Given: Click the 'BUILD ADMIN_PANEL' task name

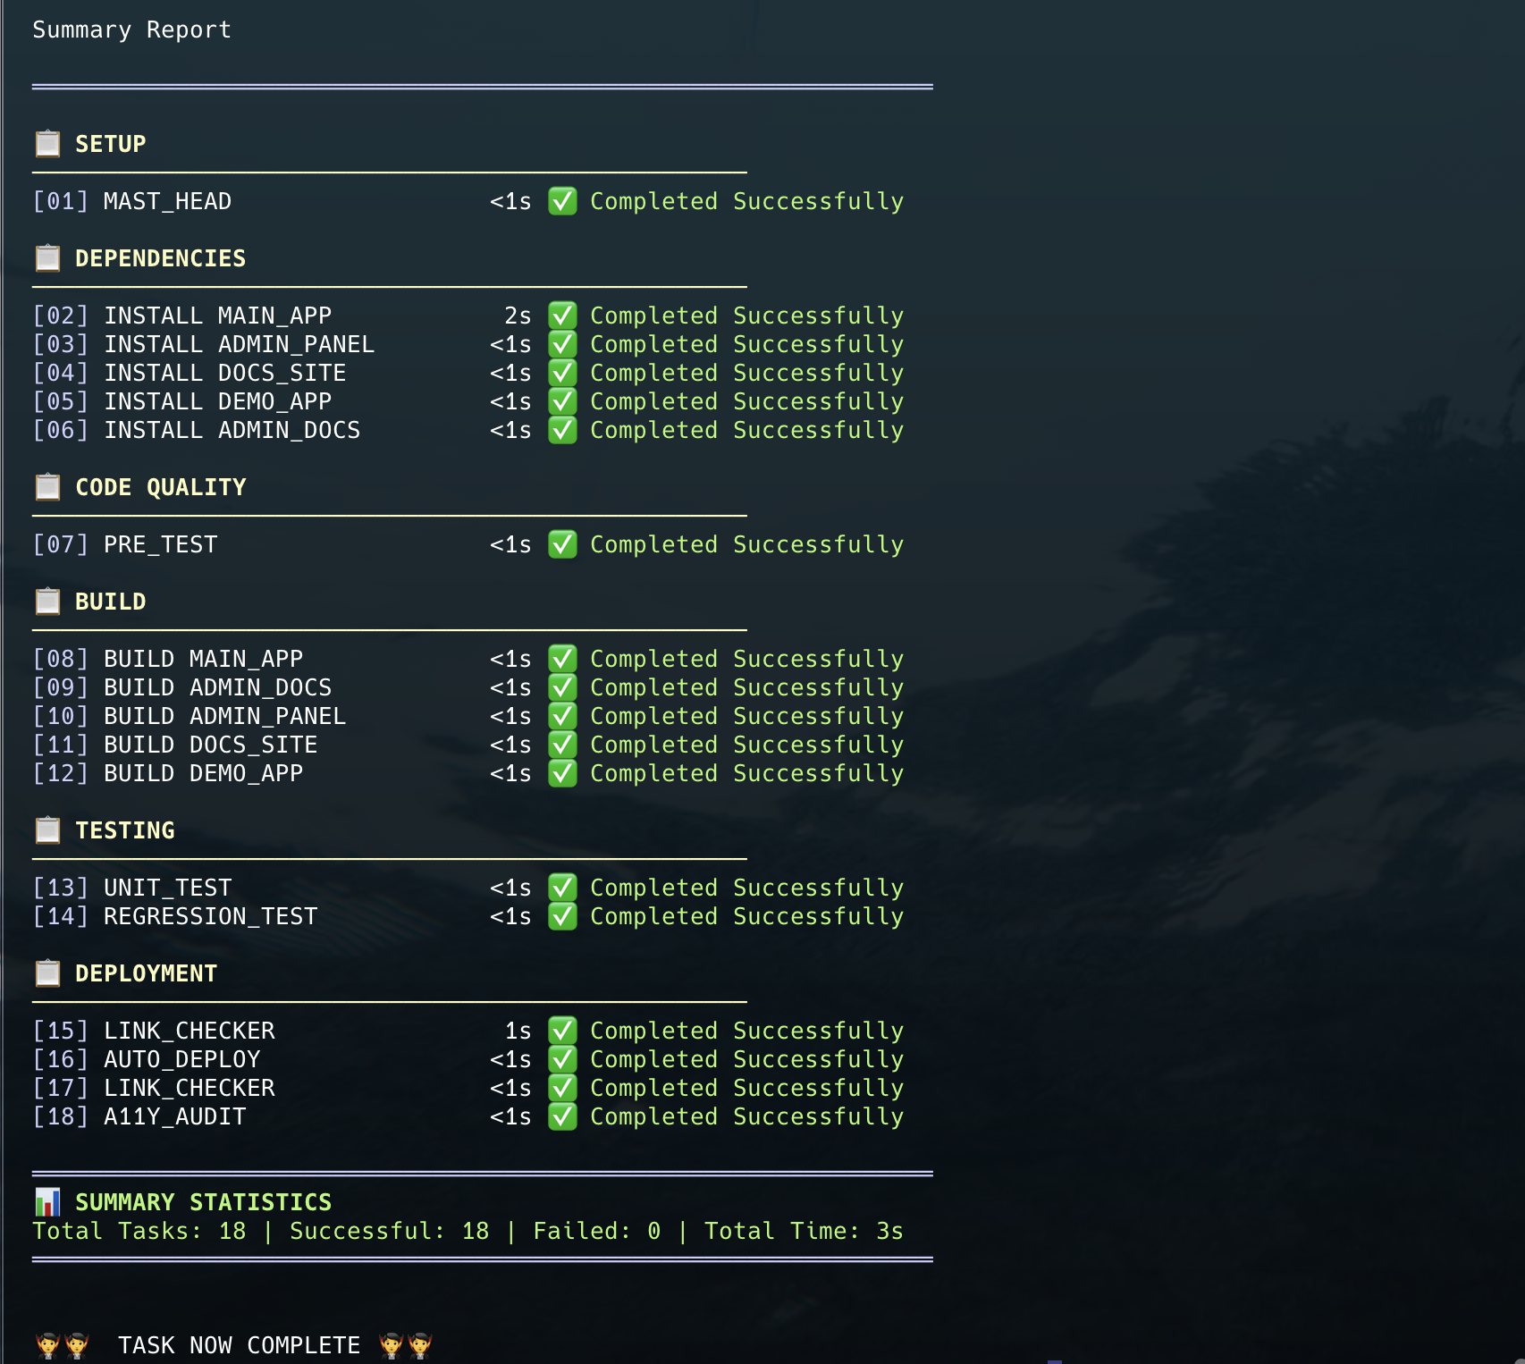Looking at the screenshot, I should coord(225,717).
